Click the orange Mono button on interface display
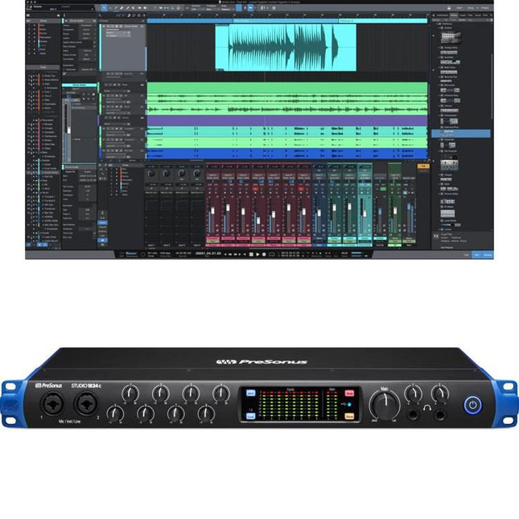 click(x=349, y=416)
